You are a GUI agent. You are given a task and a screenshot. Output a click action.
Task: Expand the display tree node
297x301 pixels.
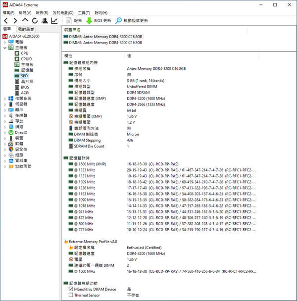5,110
